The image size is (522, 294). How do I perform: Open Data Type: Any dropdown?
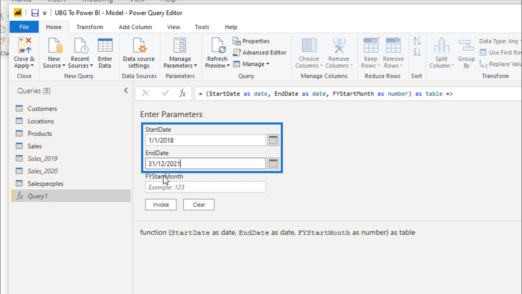click(x=500, y=41)
